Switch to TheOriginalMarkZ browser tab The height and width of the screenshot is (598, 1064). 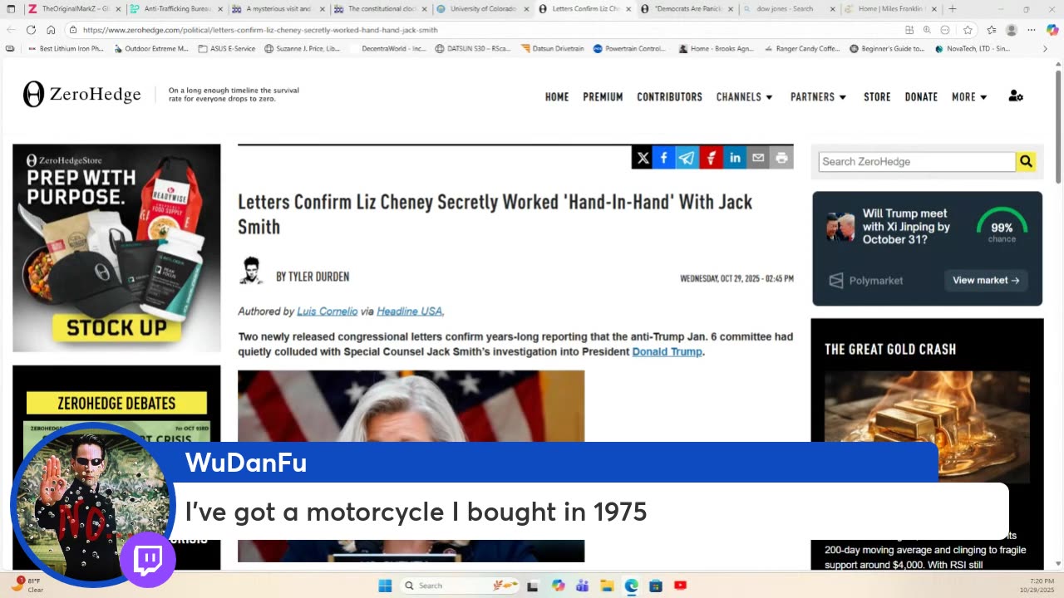pyautogui.click(x=74, y=9)
